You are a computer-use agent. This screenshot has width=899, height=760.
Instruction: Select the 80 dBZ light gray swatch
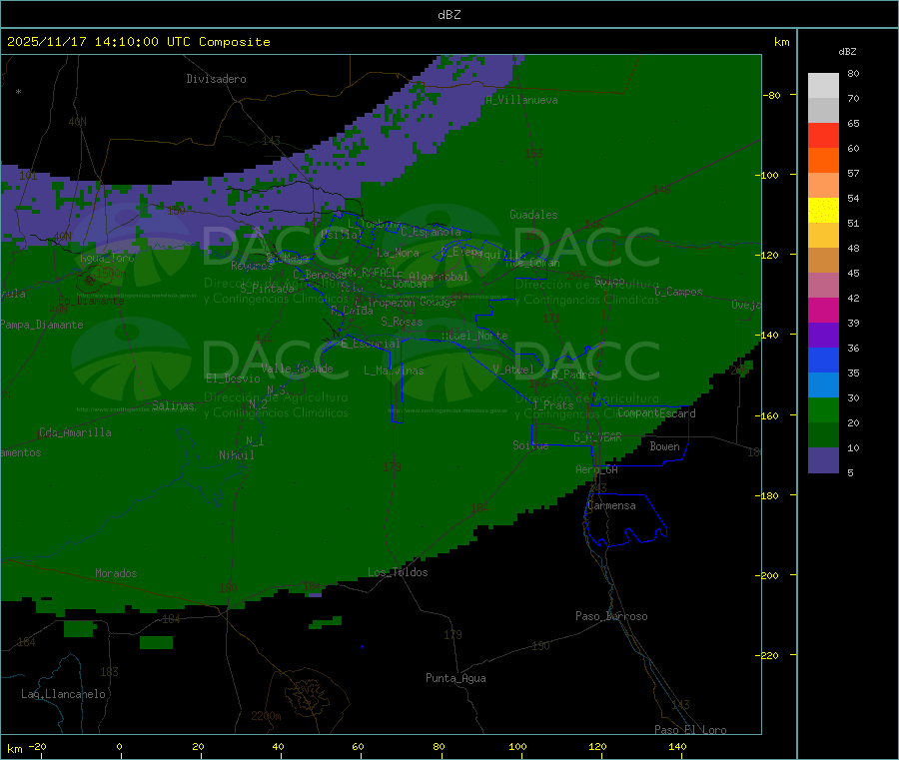(823, 86)
